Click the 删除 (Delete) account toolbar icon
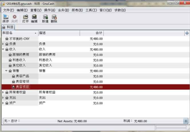Image resolution: width=190 pixels, height=132 pixels. pyautogui.click(x=54, y=18)
